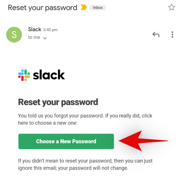The image size is (181, 180).
Task: Click the email subject title at top
Action: tap(42, 8)
